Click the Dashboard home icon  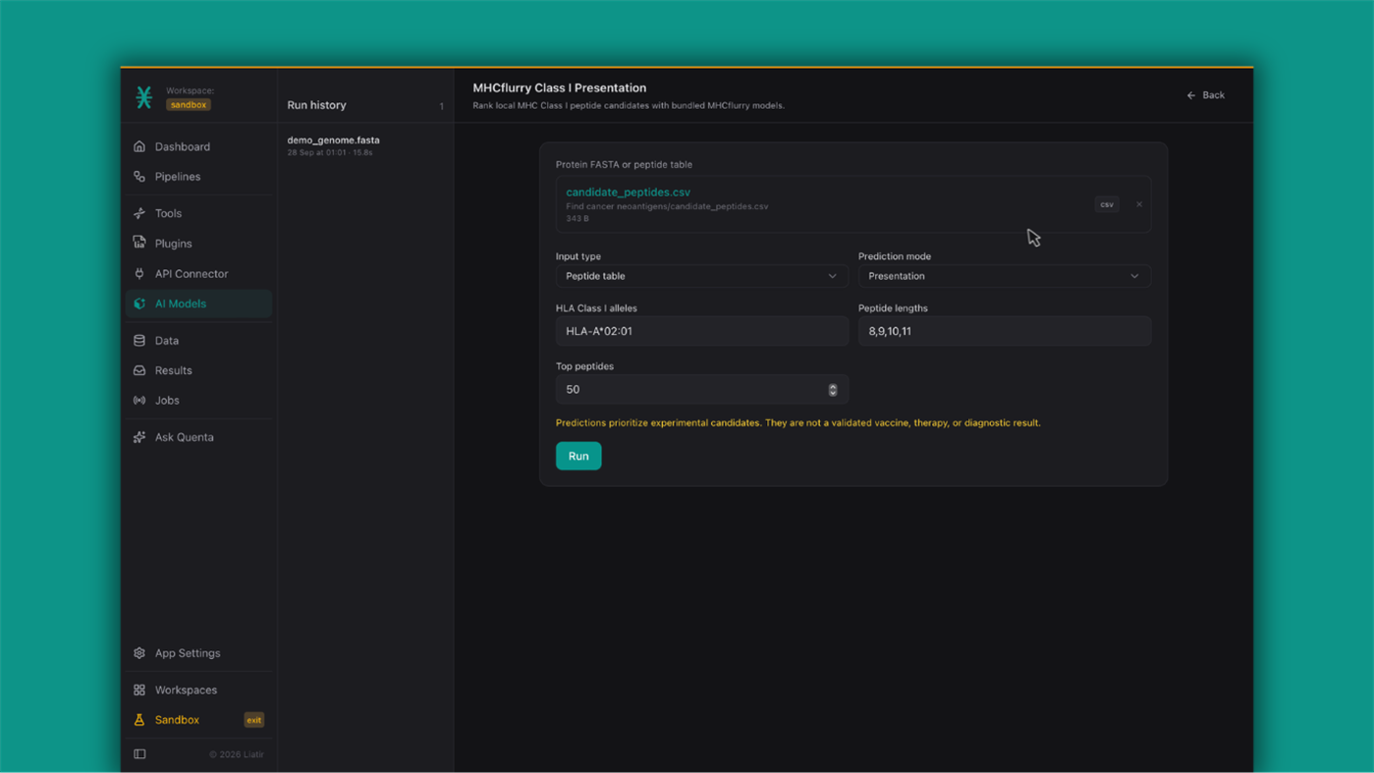[x=139, y=146]
